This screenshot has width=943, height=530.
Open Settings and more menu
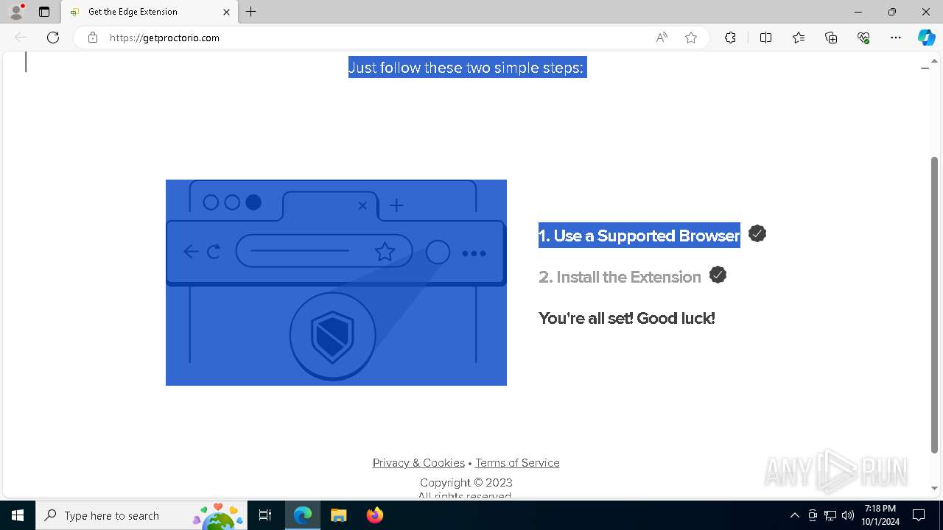896,38
